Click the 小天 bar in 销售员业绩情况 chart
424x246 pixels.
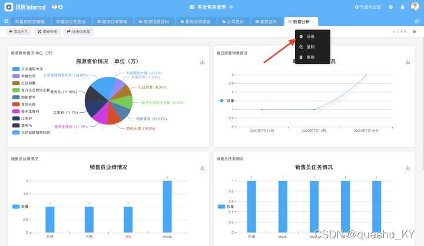(x=128, y=220)
